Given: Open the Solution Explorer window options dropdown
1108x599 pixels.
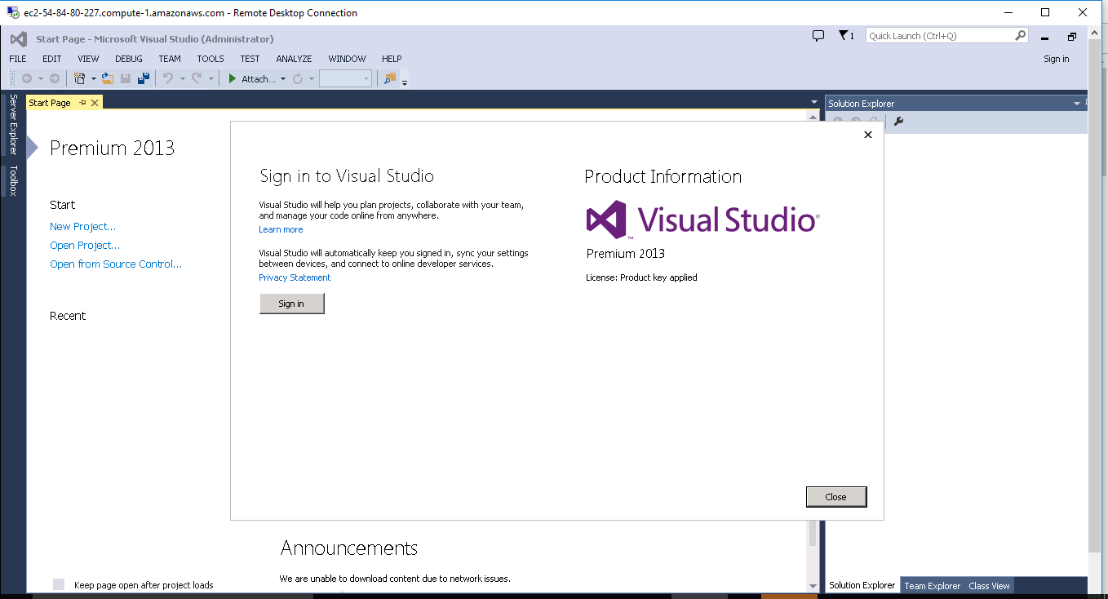Looking at the screenshot, I should (x=1076, y=104).
